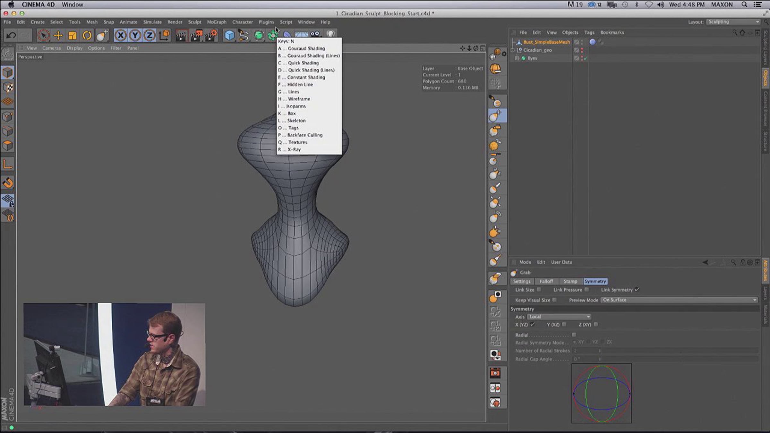
Task: Activate the Rotate tool
Action: [x=87, y=35]
